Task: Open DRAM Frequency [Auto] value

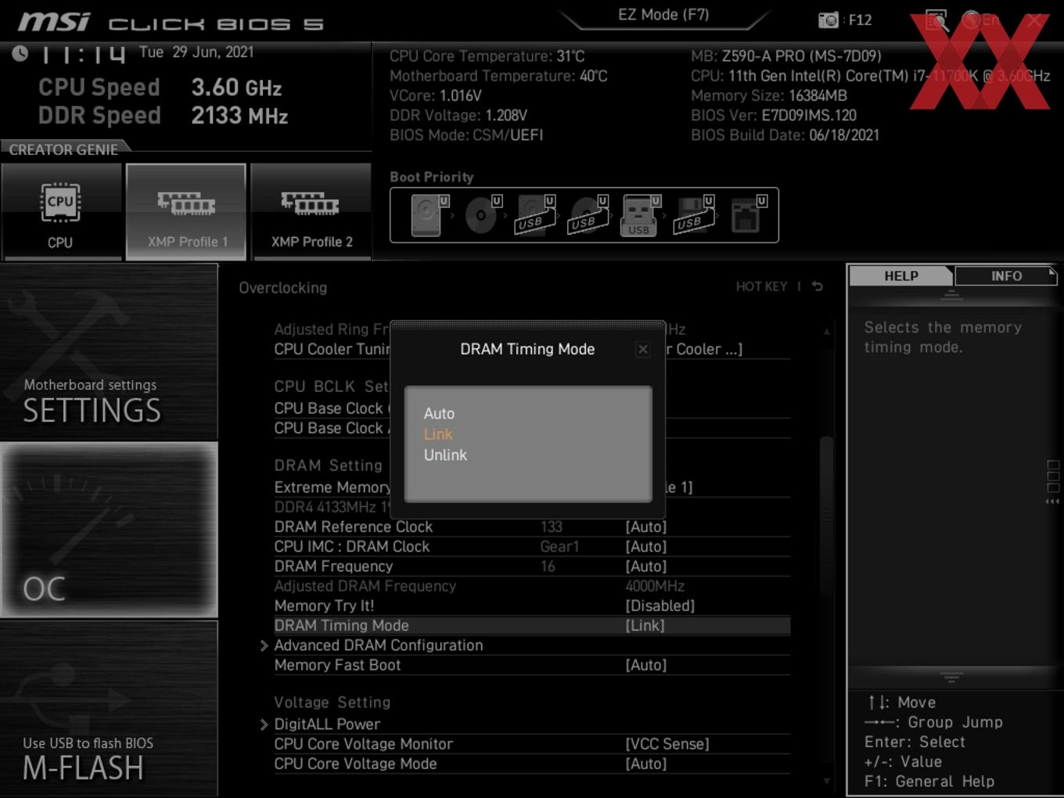Action: pos(646,566)
